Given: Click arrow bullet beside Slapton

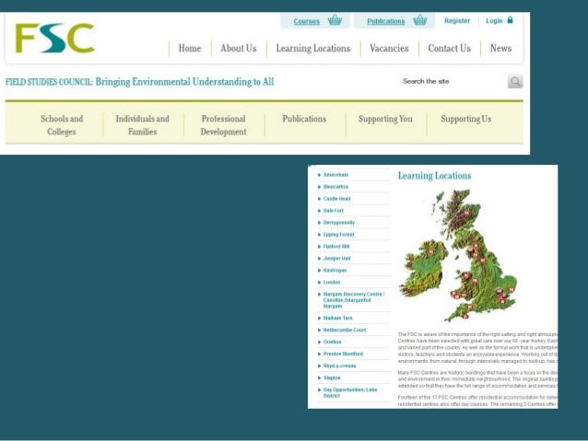Looking at the screenshot, I should 319,378.
